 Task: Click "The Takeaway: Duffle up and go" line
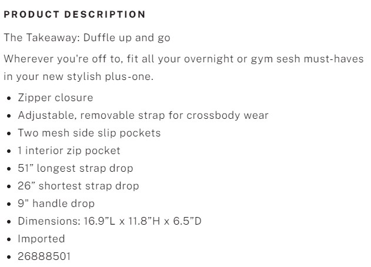(87, 38)
